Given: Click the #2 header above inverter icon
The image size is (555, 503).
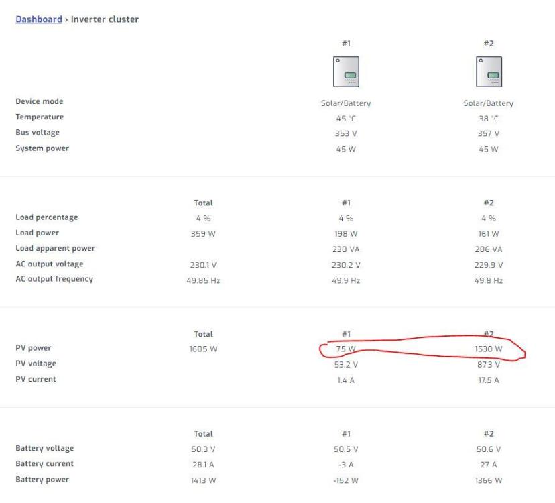Looking at the screenshot, I should [489, 43].
